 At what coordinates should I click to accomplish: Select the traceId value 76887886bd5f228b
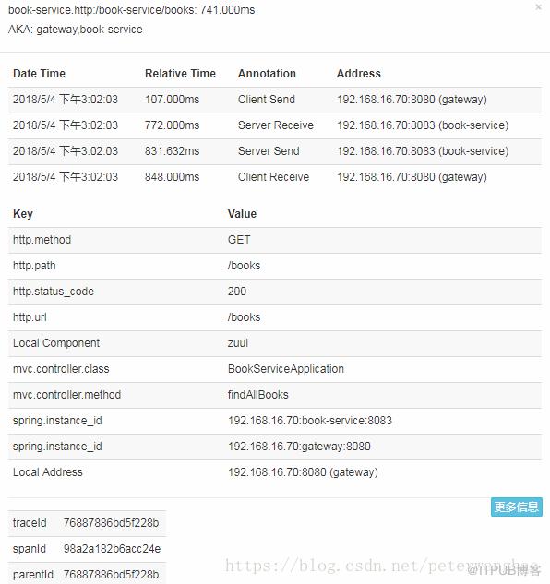click(111, 523)
